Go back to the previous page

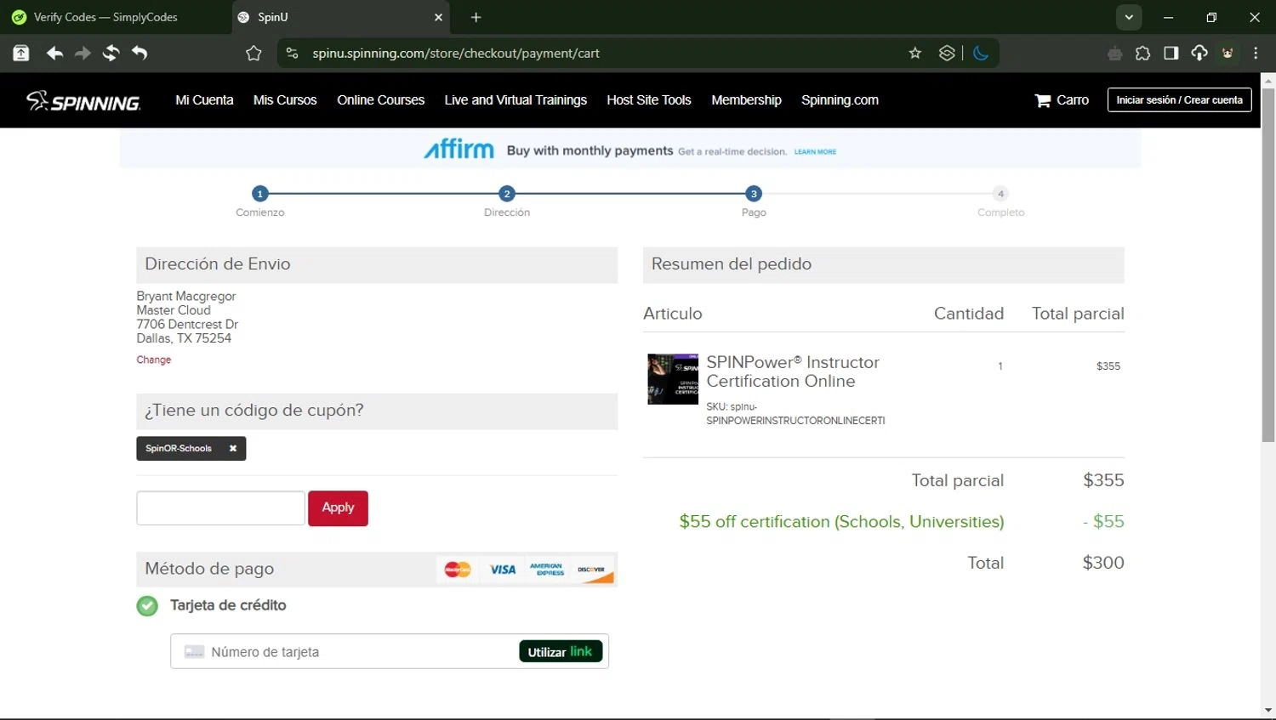54,54
